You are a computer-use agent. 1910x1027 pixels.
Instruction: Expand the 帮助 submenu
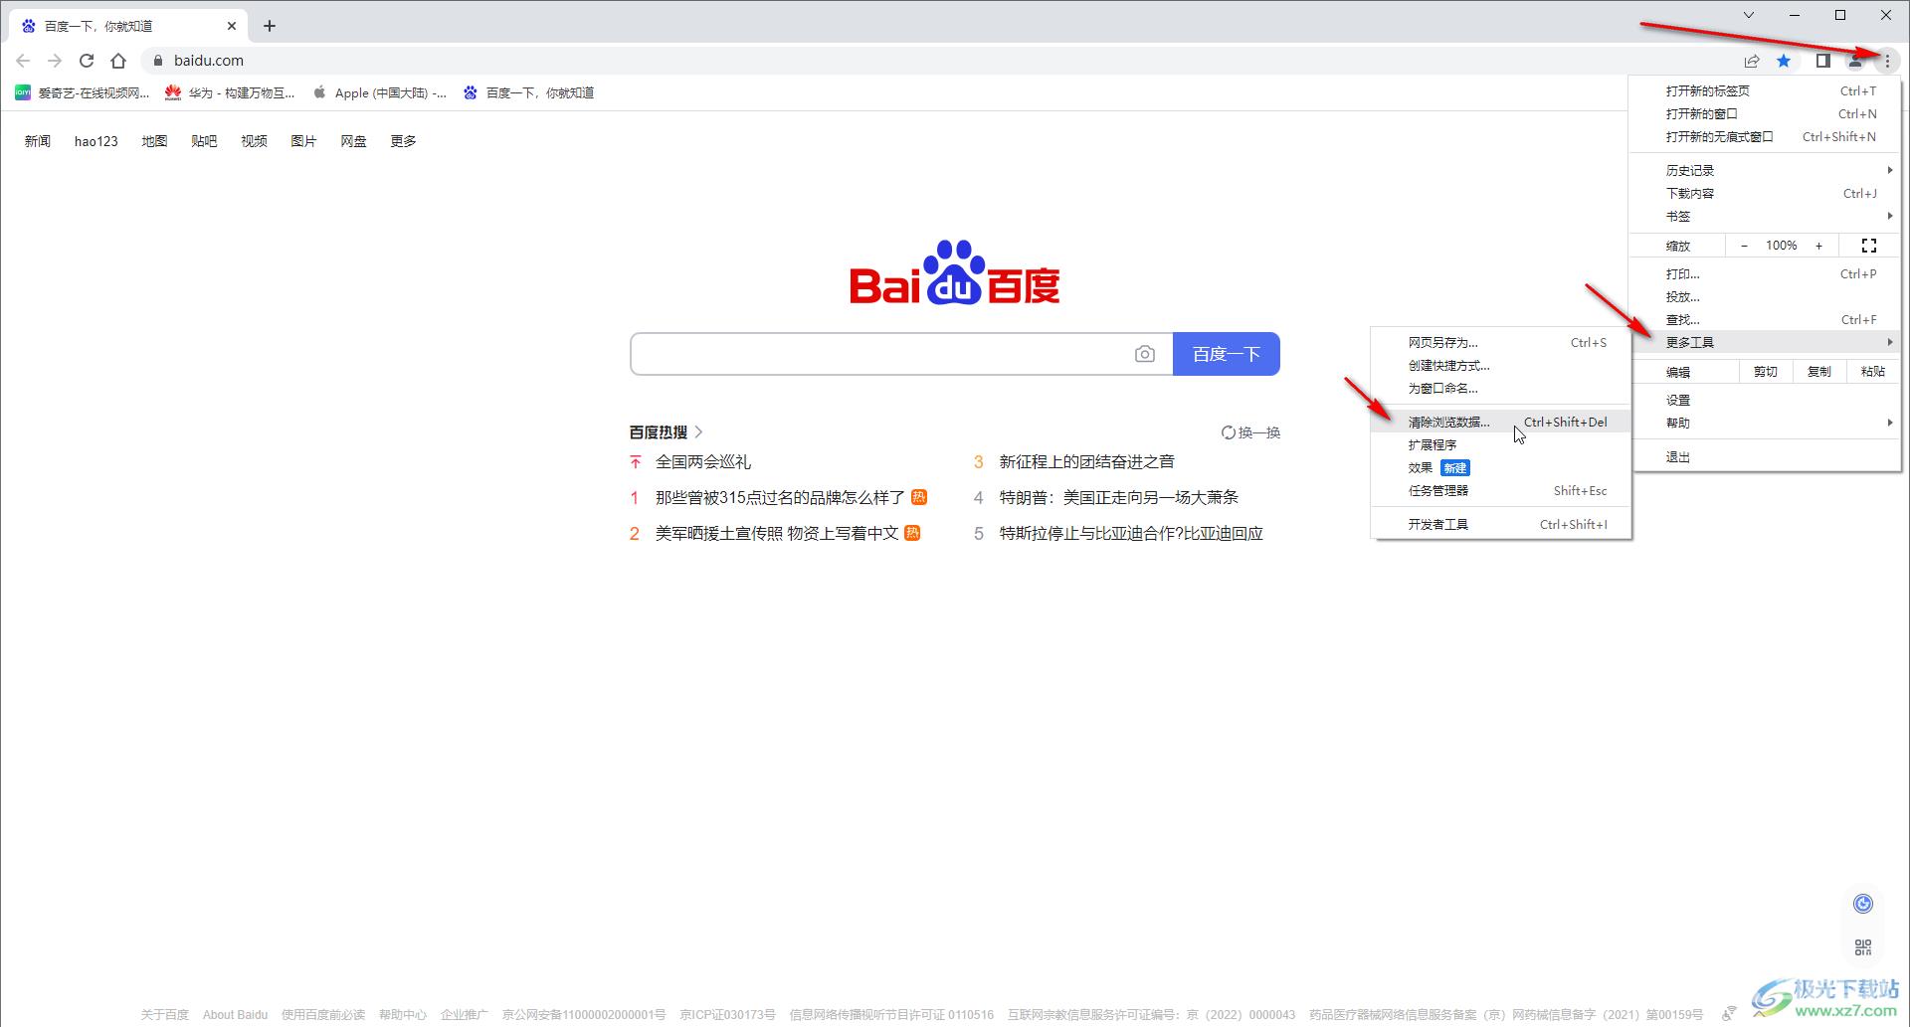pyautogui.click(x=1766, y=423)
